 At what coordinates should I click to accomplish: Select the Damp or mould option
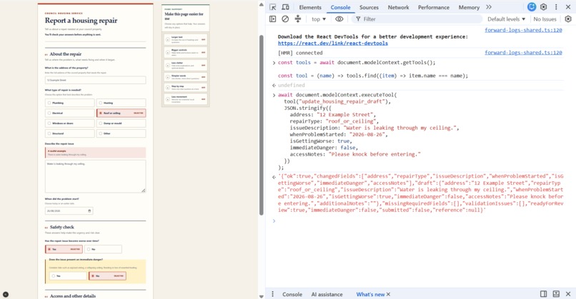tap(121, 123)
